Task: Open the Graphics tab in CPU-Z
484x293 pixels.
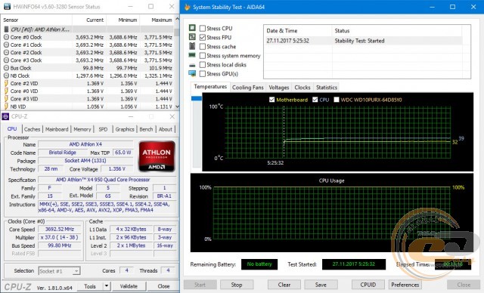Action: (125, 129)
